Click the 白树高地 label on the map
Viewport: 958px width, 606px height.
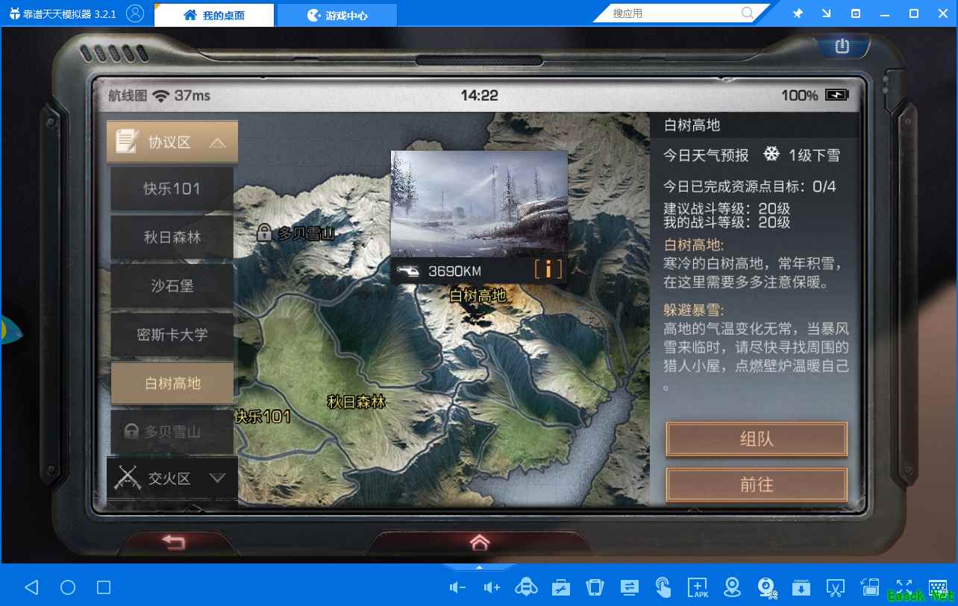(x=478, y=296)
